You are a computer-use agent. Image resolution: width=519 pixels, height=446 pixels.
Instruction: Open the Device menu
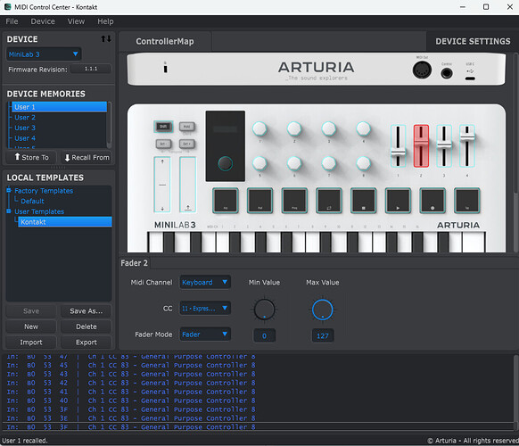click(43, 21)
